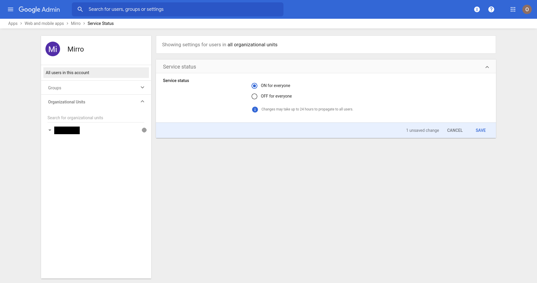Click the blue info icon
Image resolution: width=537 pixels, height=283 pixels.
(x=255, y=110)
